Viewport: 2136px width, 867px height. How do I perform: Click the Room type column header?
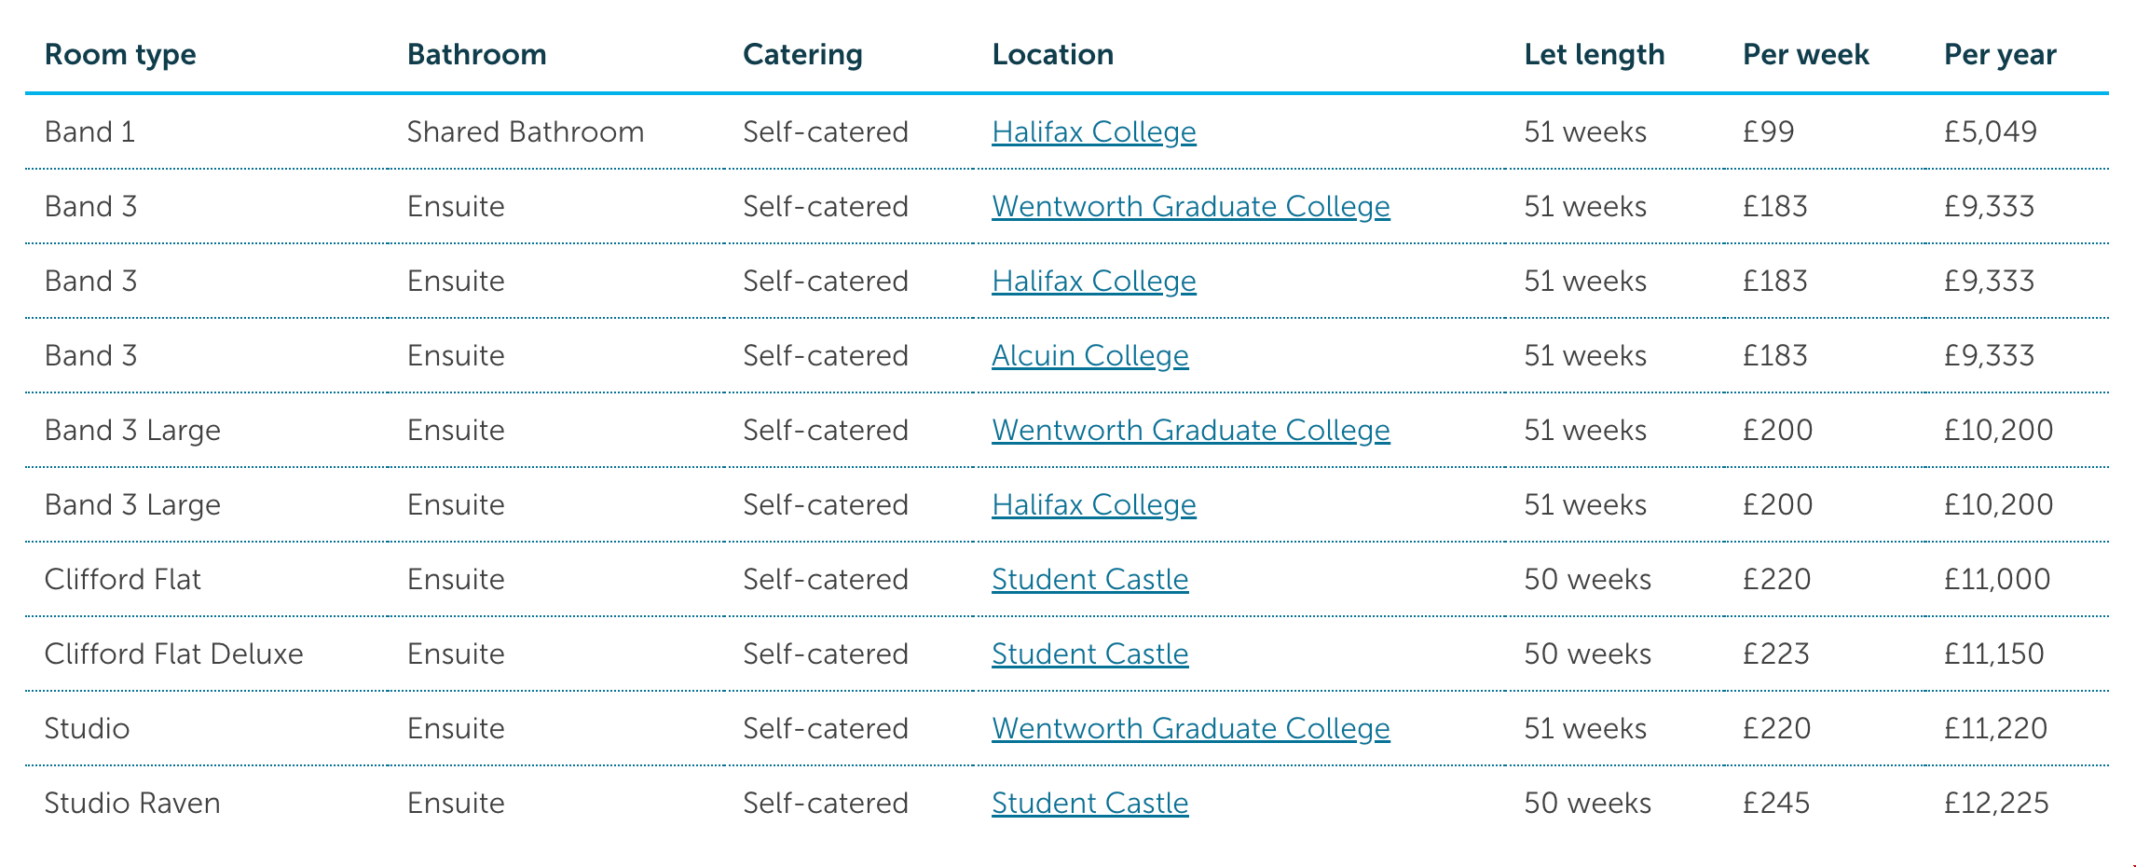120,54
